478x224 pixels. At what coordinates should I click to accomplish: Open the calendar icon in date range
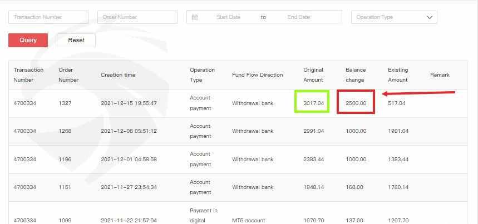[195, 17]
